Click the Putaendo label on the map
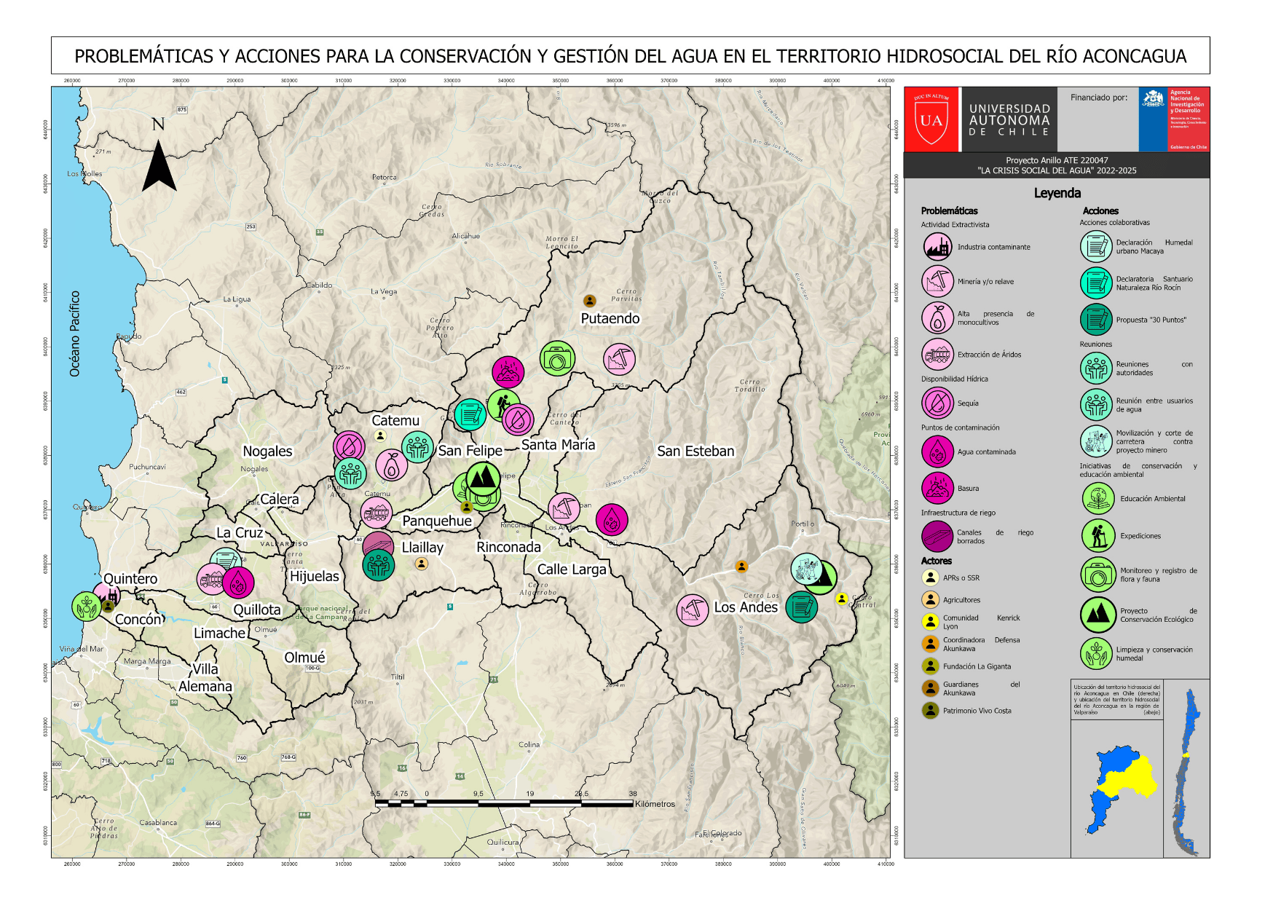The height and width of the screenshot is (903, 1273). pos(610,319)
